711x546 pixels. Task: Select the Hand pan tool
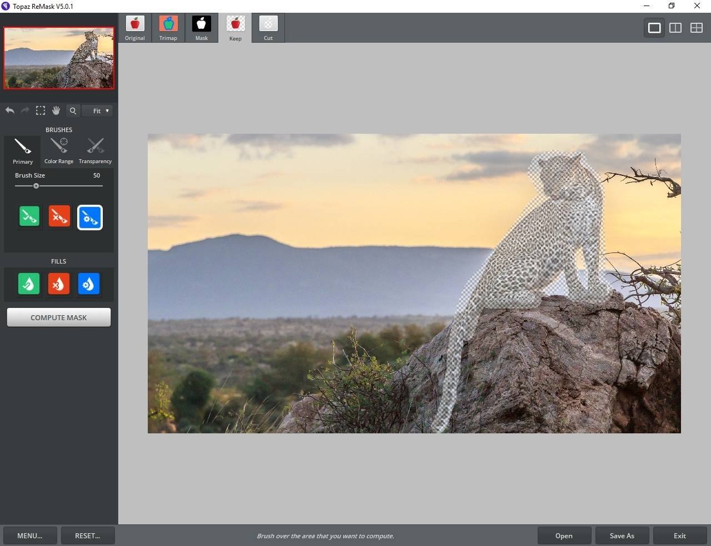(56, 110)
